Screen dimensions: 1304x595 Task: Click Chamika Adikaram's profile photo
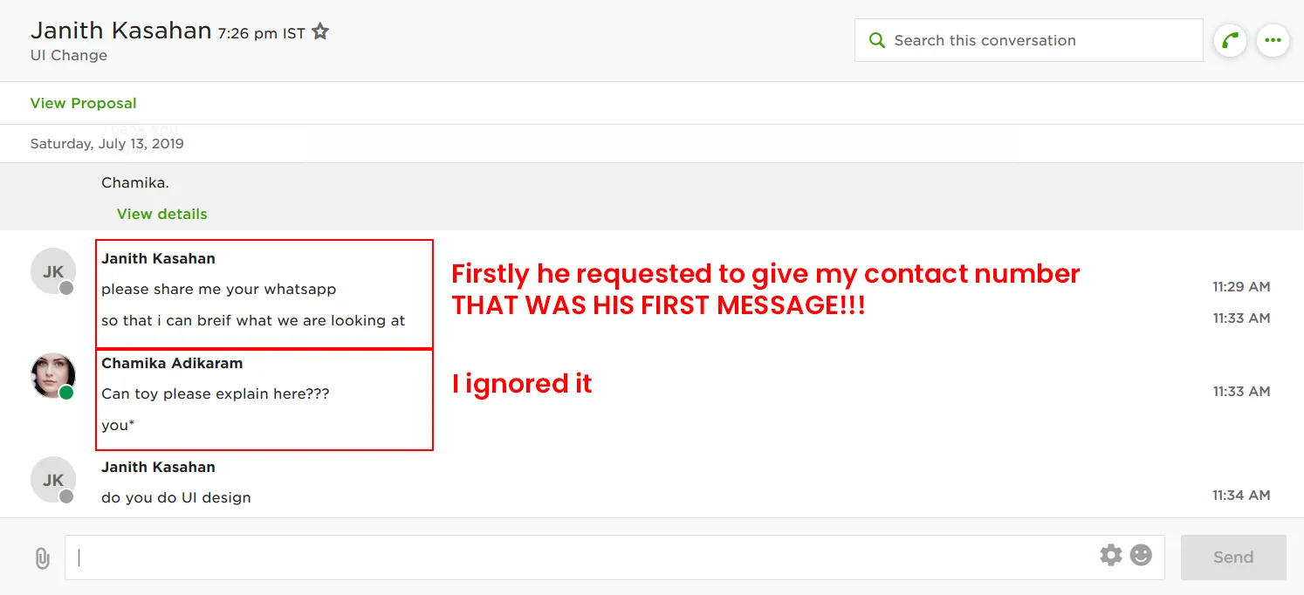click(x=52, y=375)
